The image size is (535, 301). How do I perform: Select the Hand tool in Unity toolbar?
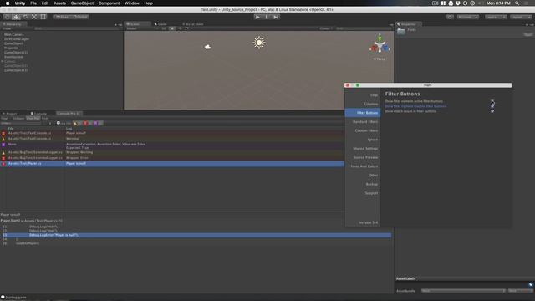pos(7,17)
